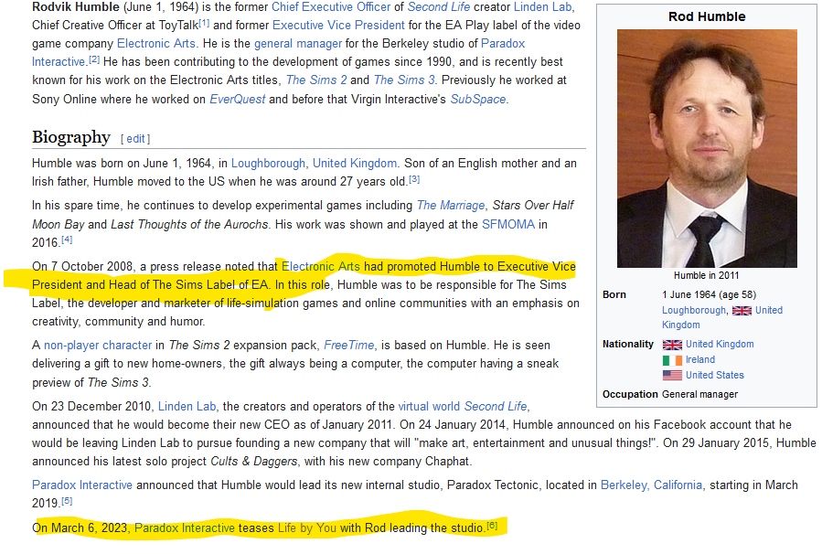Open the Loughborough link in Biography
Image resolution: width=822 pixels, height=554 pixels.
268,164
